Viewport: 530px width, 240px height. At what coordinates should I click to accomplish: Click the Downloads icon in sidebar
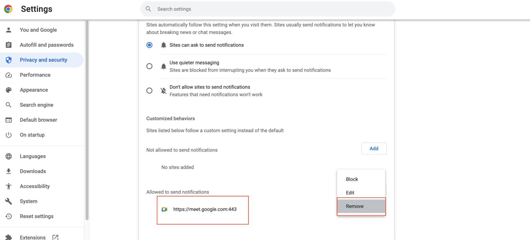(9, 171)
